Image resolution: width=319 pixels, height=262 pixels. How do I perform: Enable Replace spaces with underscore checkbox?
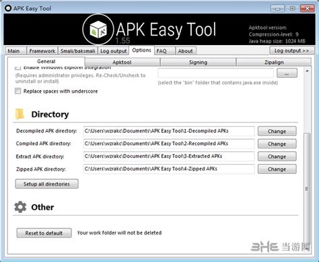click(17, 91)
